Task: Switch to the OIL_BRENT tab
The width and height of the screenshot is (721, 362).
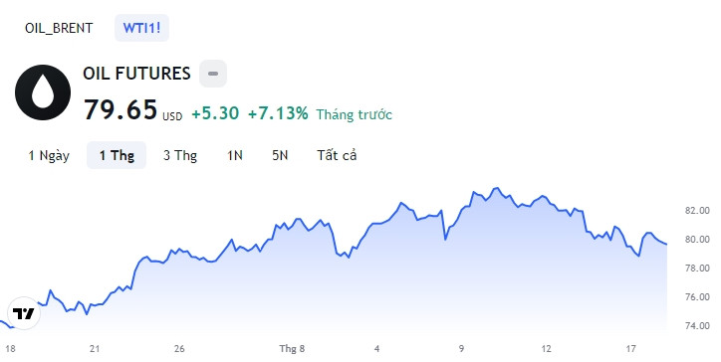Action: tap(59, 28)
